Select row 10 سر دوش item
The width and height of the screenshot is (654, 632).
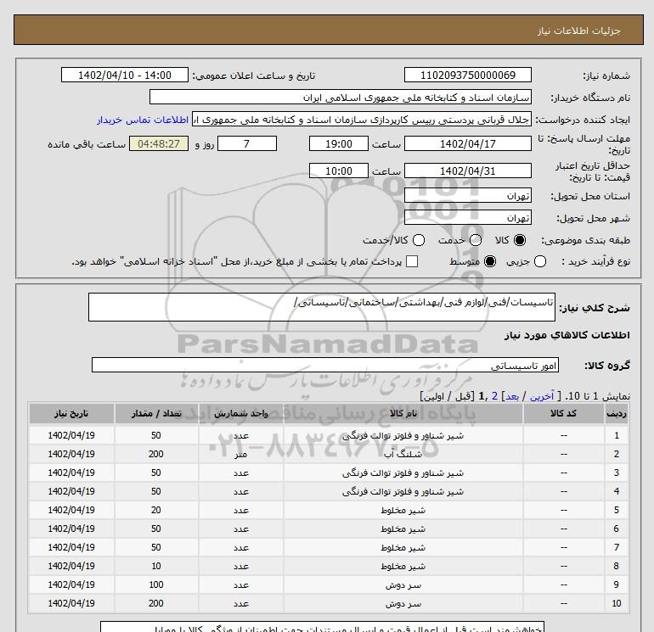[403, 604]
